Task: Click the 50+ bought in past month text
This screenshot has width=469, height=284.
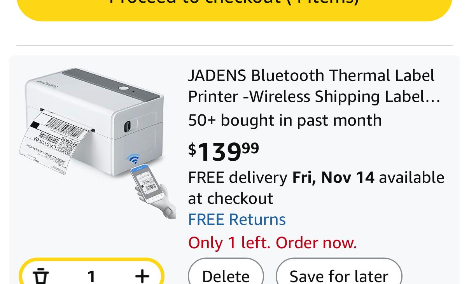Action: click(x=285, y=120)
